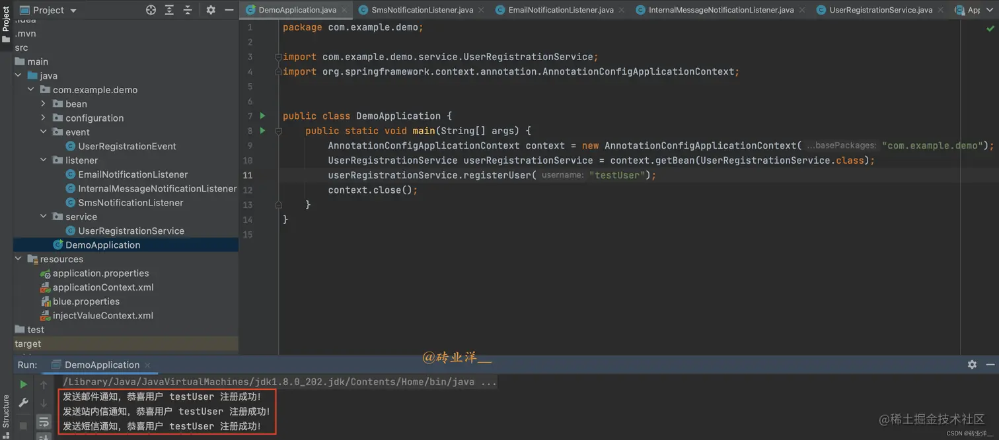Click the stop square icon in Run panel

point(23,426)
